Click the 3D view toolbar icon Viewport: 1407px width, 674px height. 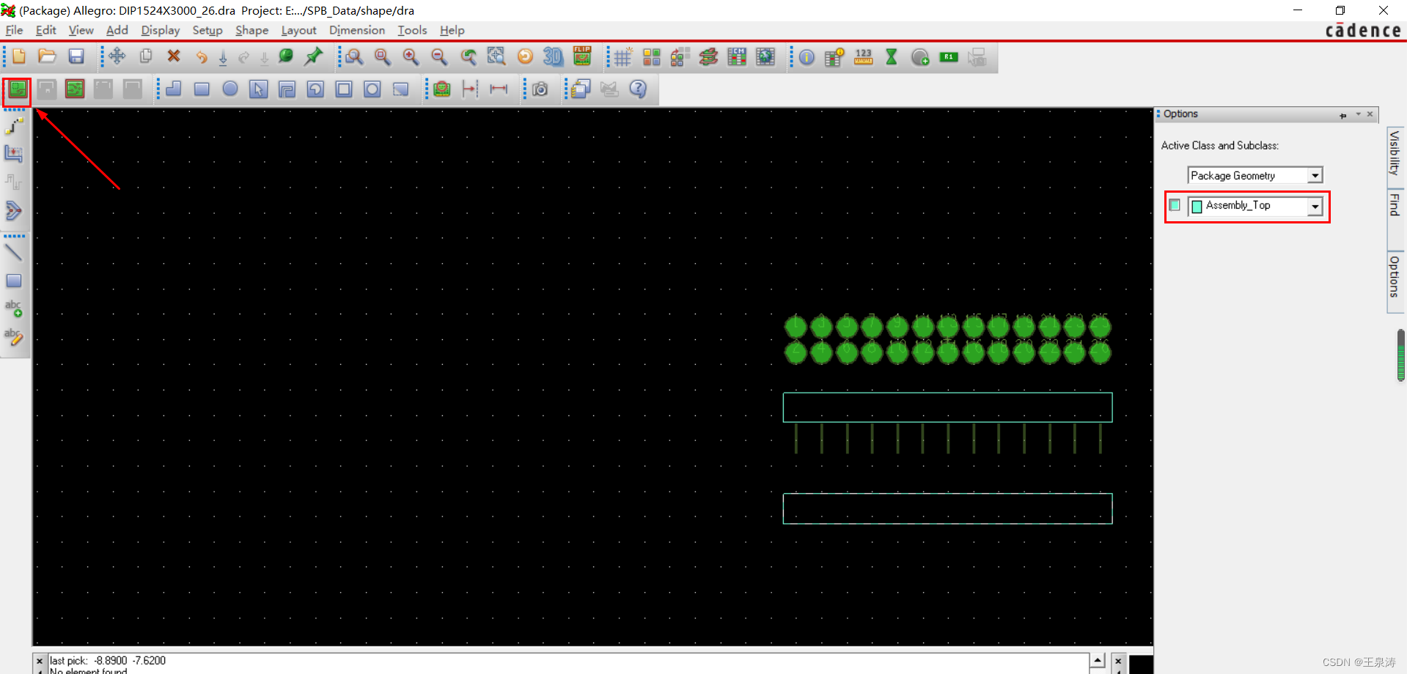(x=553, y=56)
